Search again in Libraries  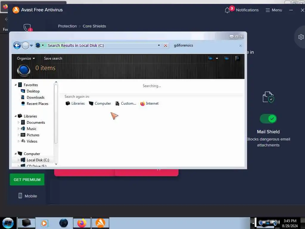(75, 103)
